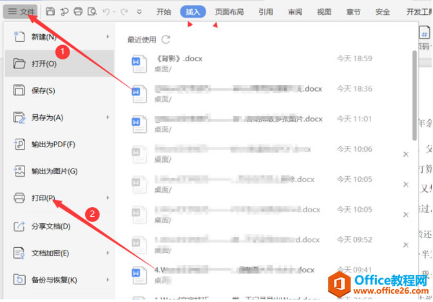The image size is (433, 302).
Task: Switch to the 审阅 tab
Action: pos(295,12)
